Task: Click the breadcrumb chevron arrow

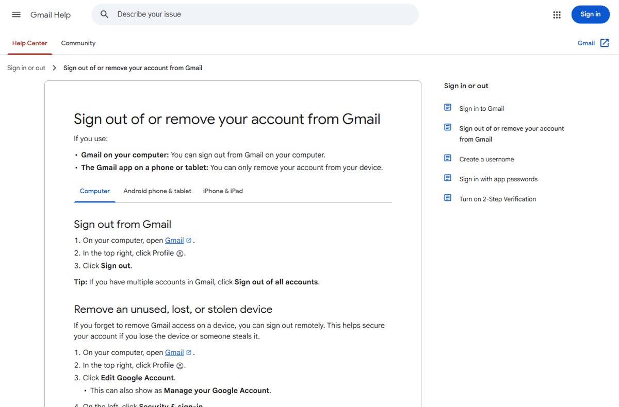Action: point(54,68)
